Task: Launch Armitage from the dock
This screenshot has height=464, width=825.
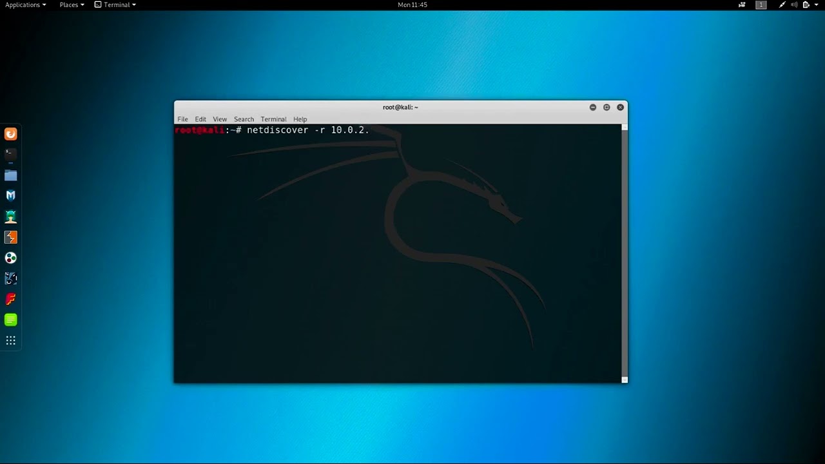Action: [x=10, y=216]
